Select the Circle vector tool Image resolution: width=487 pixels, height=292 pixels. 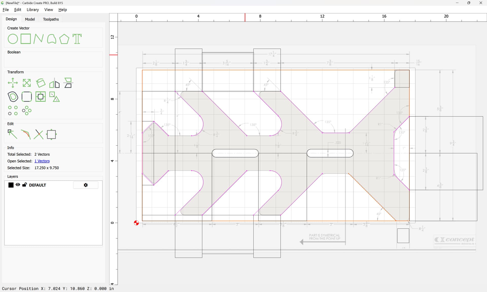[x=13, y=39]
